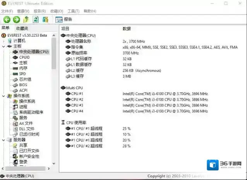Collapse the 操作系统 operating system node
The image size is (247, 180).
pos(4,96)
